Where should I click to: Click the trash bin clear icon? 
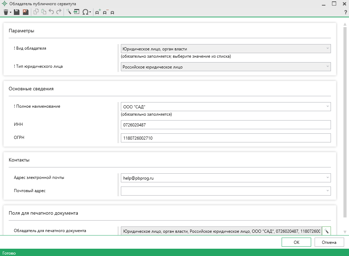(6, 12)
